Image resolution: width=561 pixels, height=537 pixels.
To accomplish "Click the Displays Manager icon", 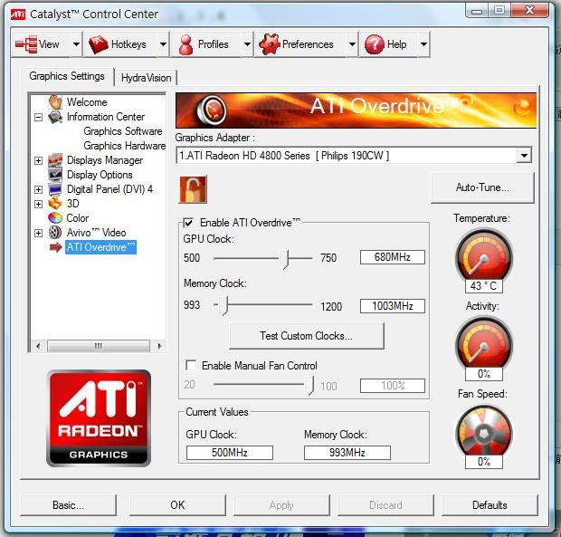I will (55, 160).
